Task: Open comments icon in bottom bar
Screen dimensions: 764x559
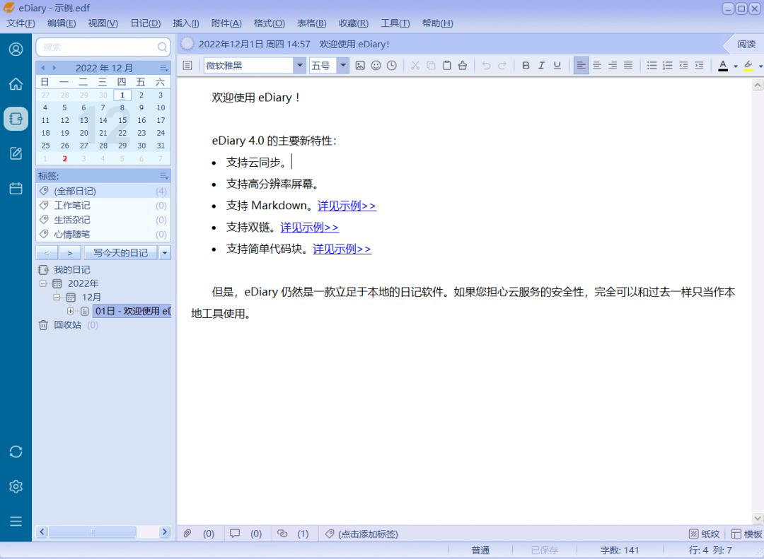Action: click(x=235, y=533)
